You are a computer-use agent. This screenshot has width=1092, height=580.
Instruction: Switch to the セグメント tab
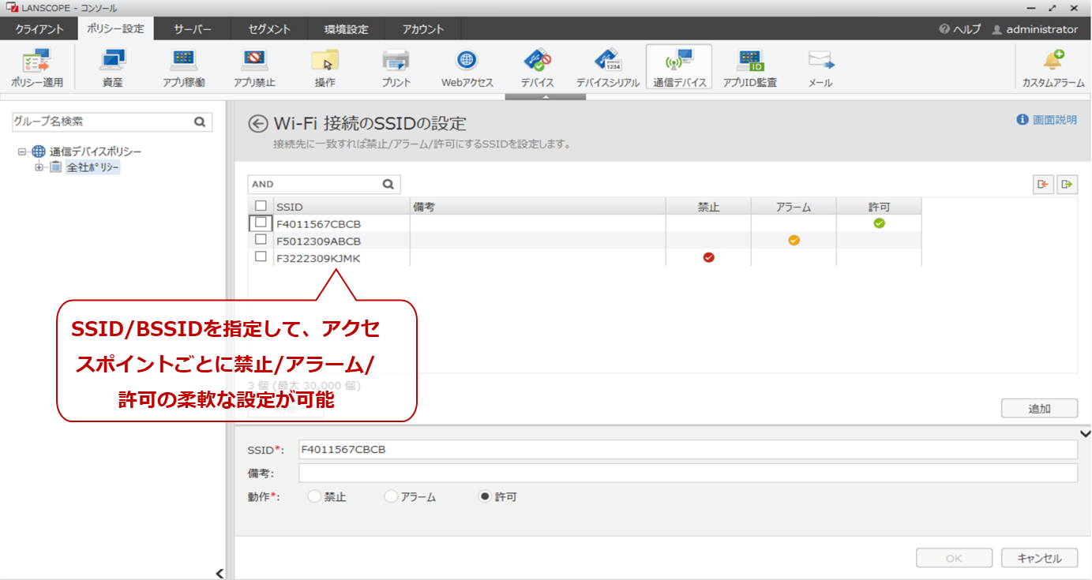(269, 29)
